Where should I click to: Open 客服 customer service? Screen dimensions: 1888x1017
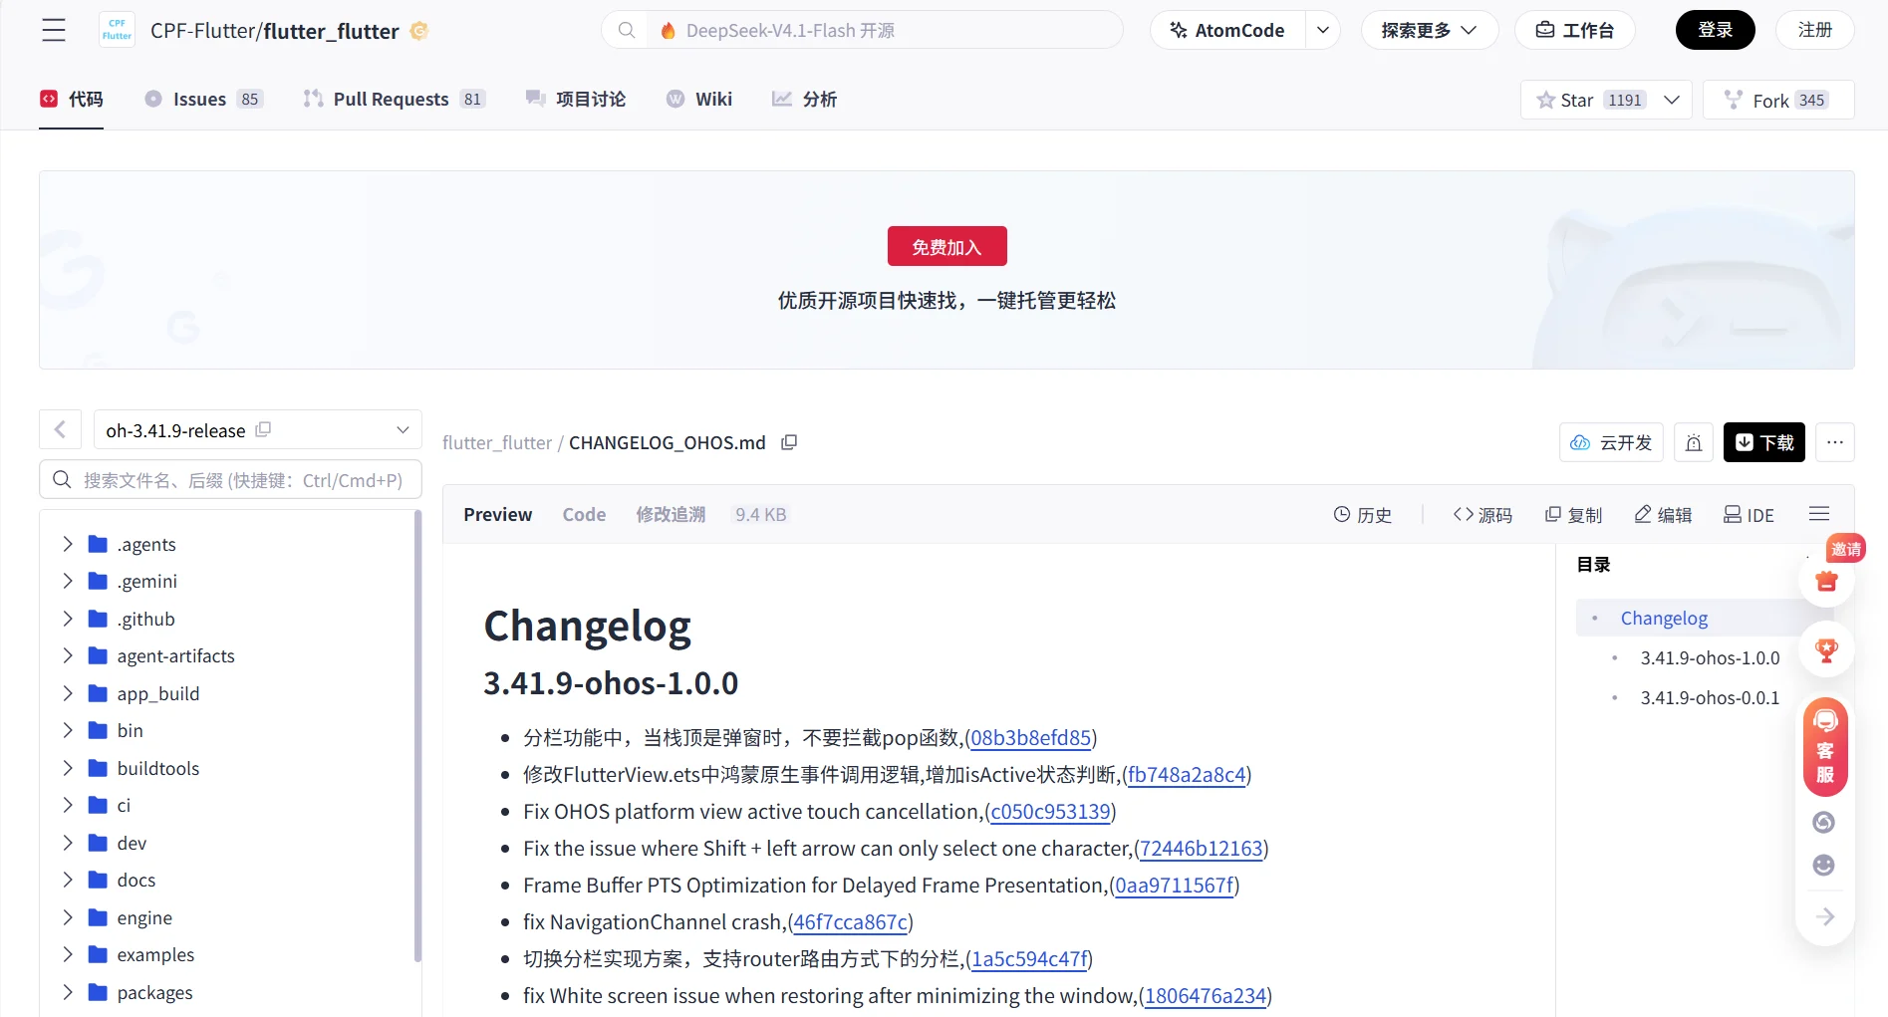tap(1825, 747)
